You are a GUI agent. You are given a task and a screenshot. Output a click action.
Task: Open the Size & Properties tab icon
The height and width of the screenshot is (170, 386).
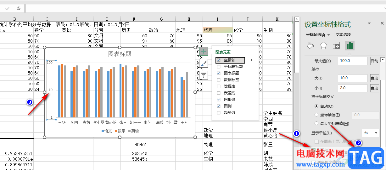point(337,46)
